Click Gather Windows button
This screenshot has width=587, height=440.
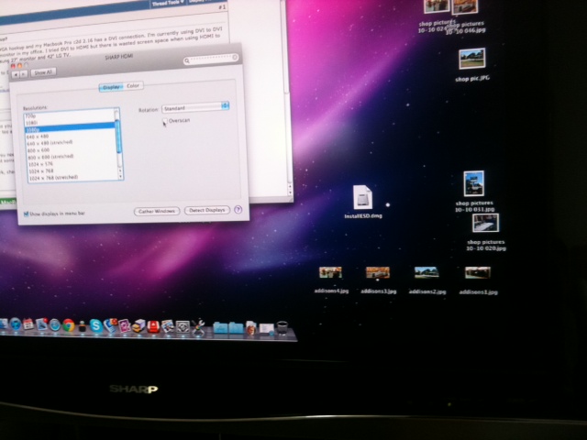point(157,212)
